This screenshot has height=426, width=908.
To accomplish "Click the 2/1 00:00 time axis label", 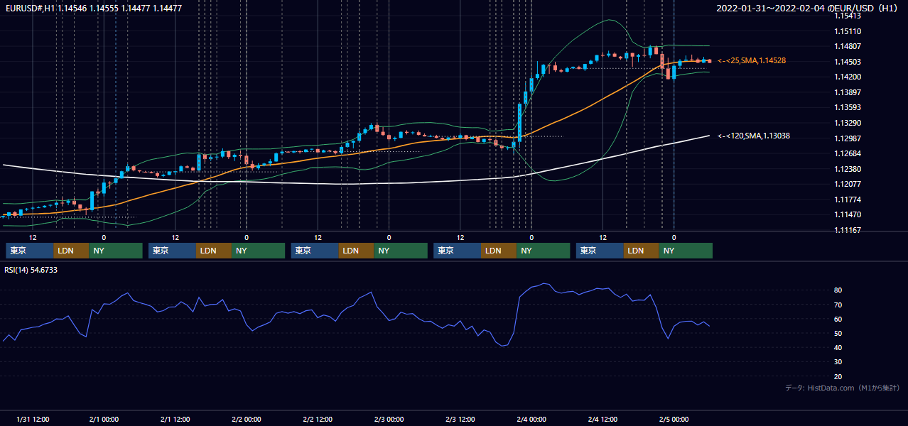I will click(x=104, y=419).
